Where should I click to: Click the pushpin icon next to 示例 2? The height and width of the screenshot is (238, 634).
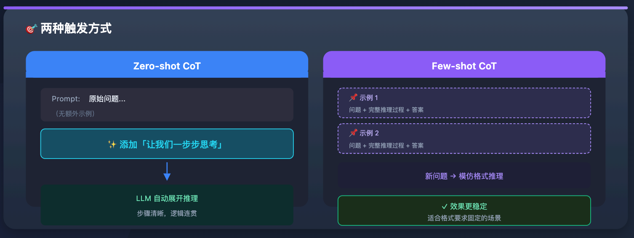(353, 133)
